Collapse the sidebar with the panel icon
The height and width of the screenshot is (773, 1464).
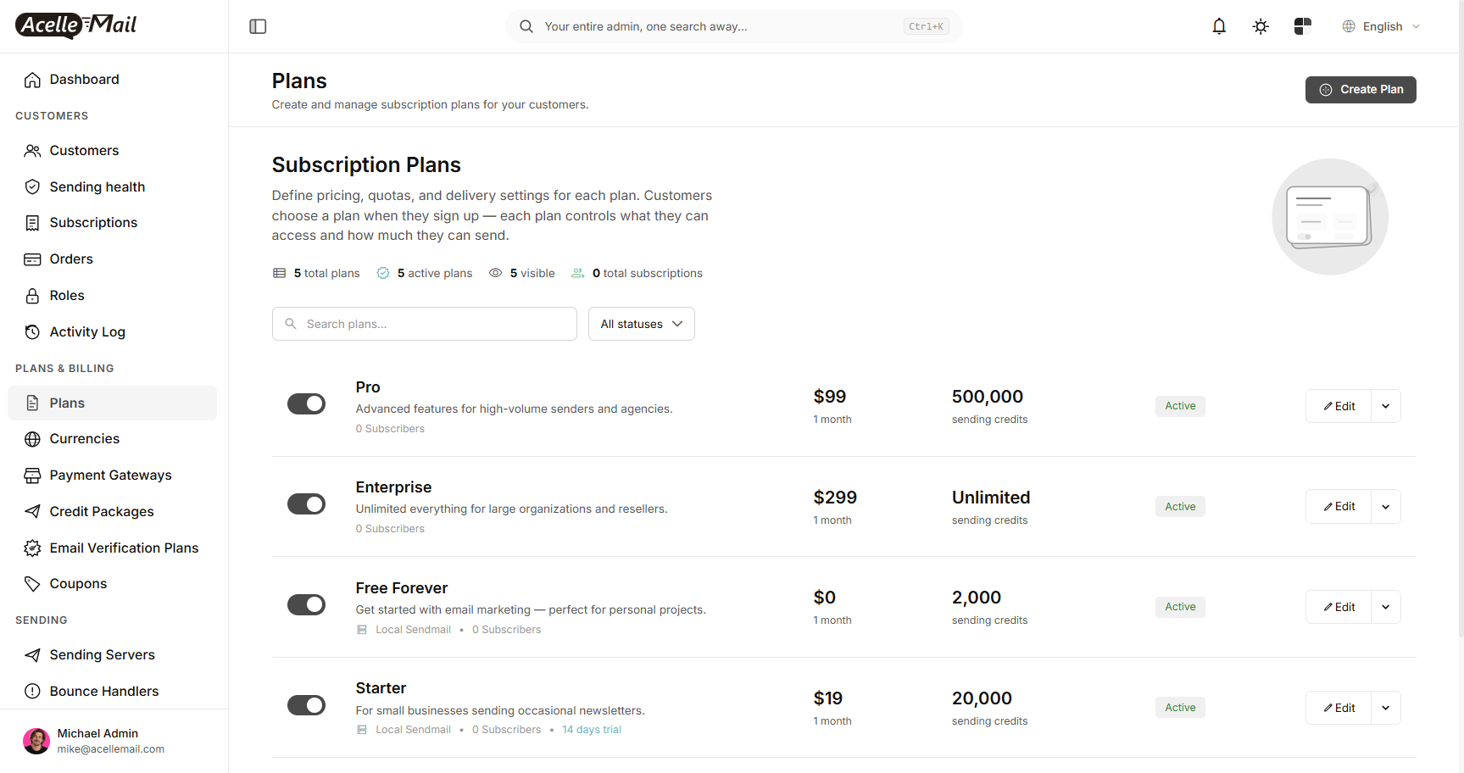[258, 26]
